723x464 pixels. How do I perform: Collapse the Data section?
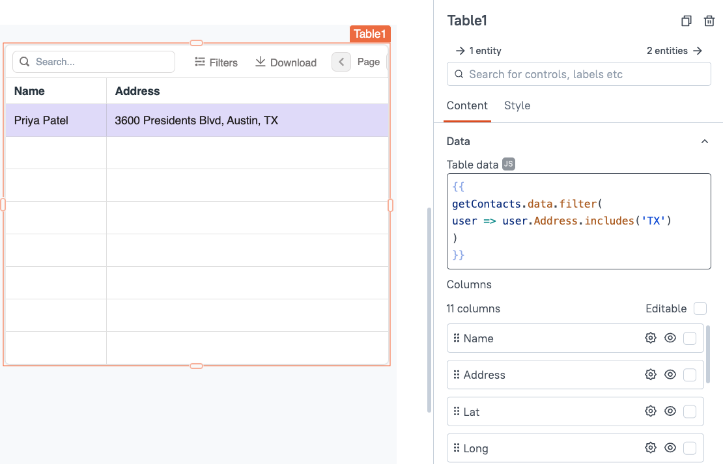click(x=704, y=141)
